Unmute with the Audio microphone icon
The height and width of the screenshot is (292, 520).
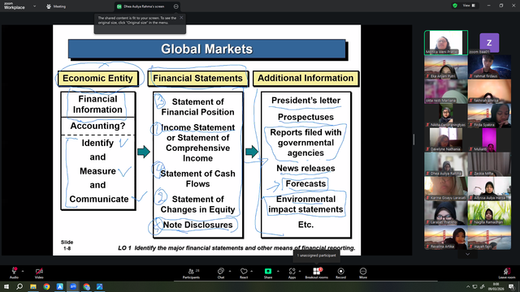point(14,271)
